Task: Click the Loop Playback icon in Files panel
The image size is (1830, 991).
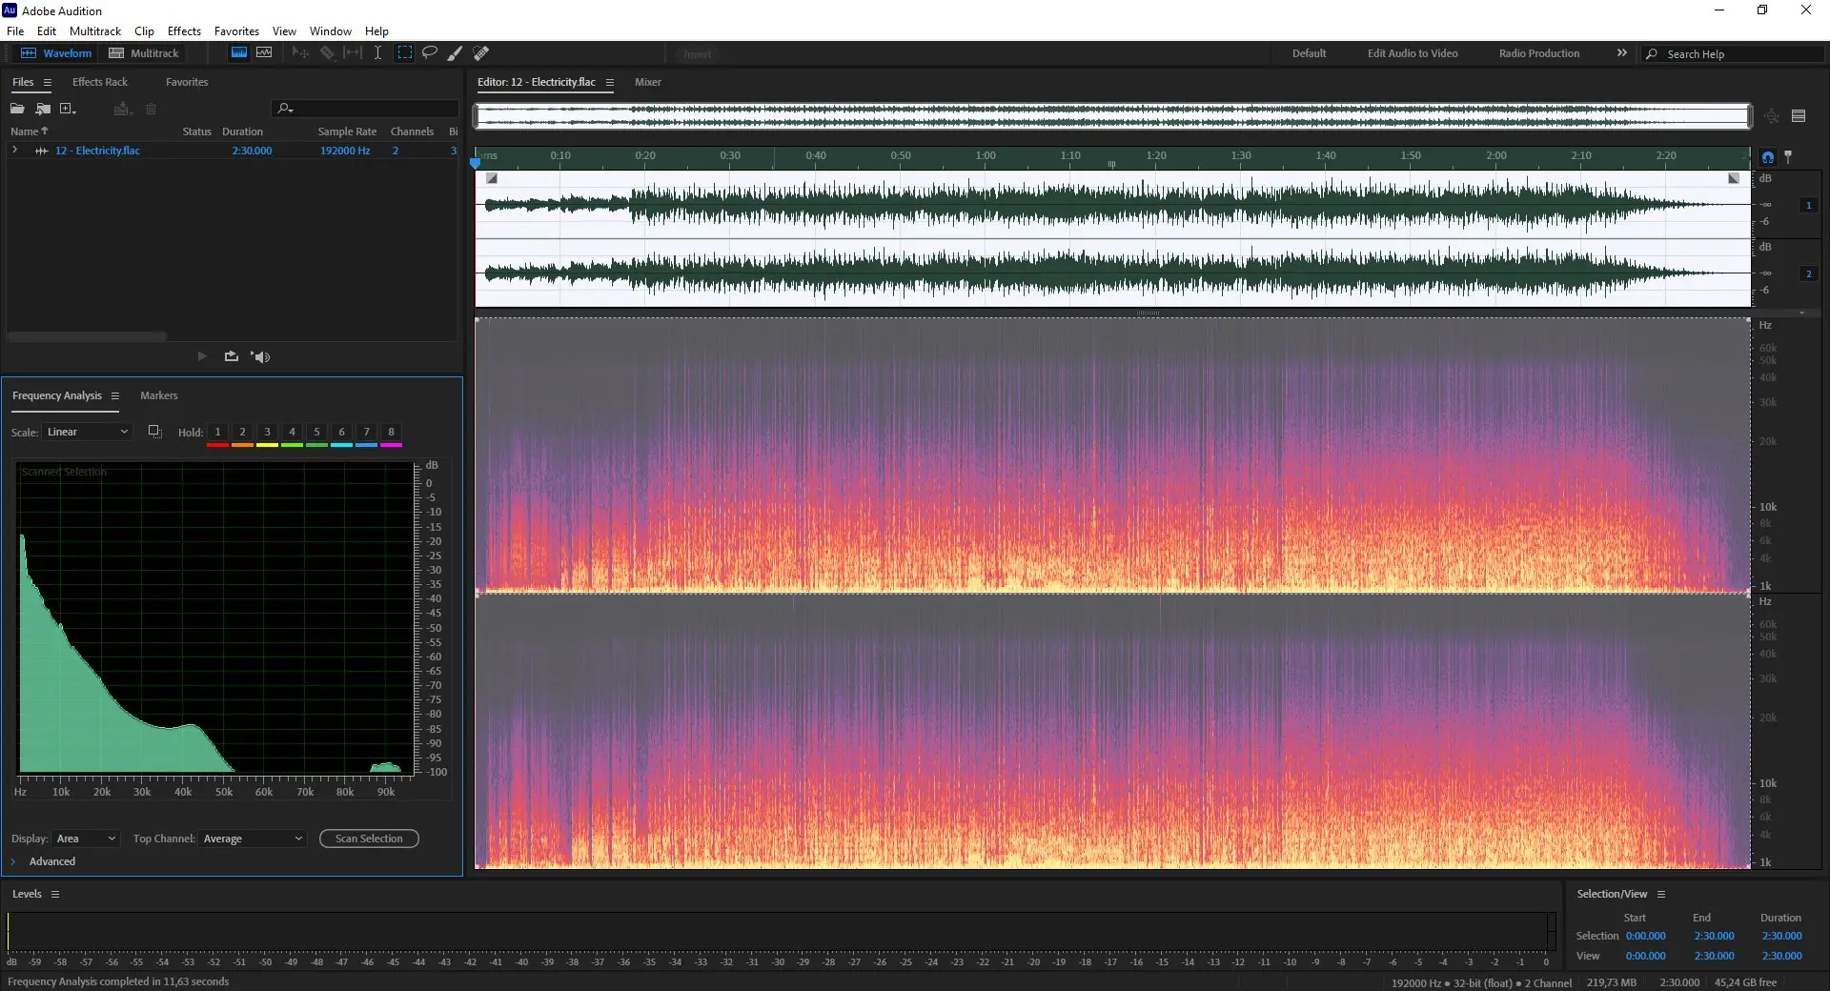Action: coord(231,356)
